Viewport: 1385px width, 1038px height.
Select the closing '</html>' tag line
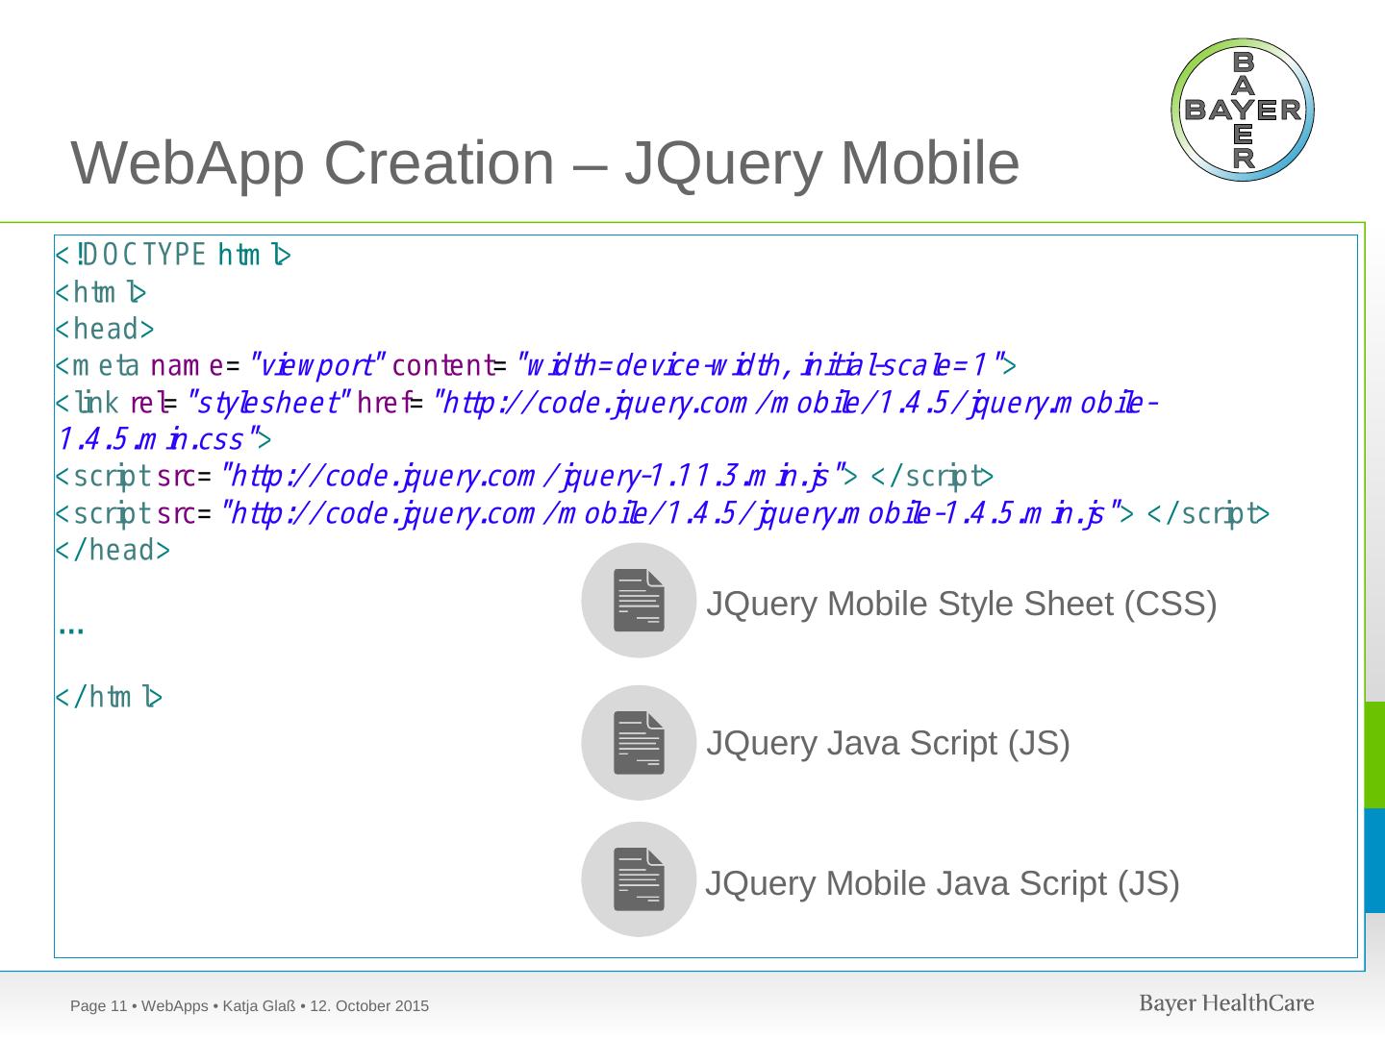click(109, 697)
